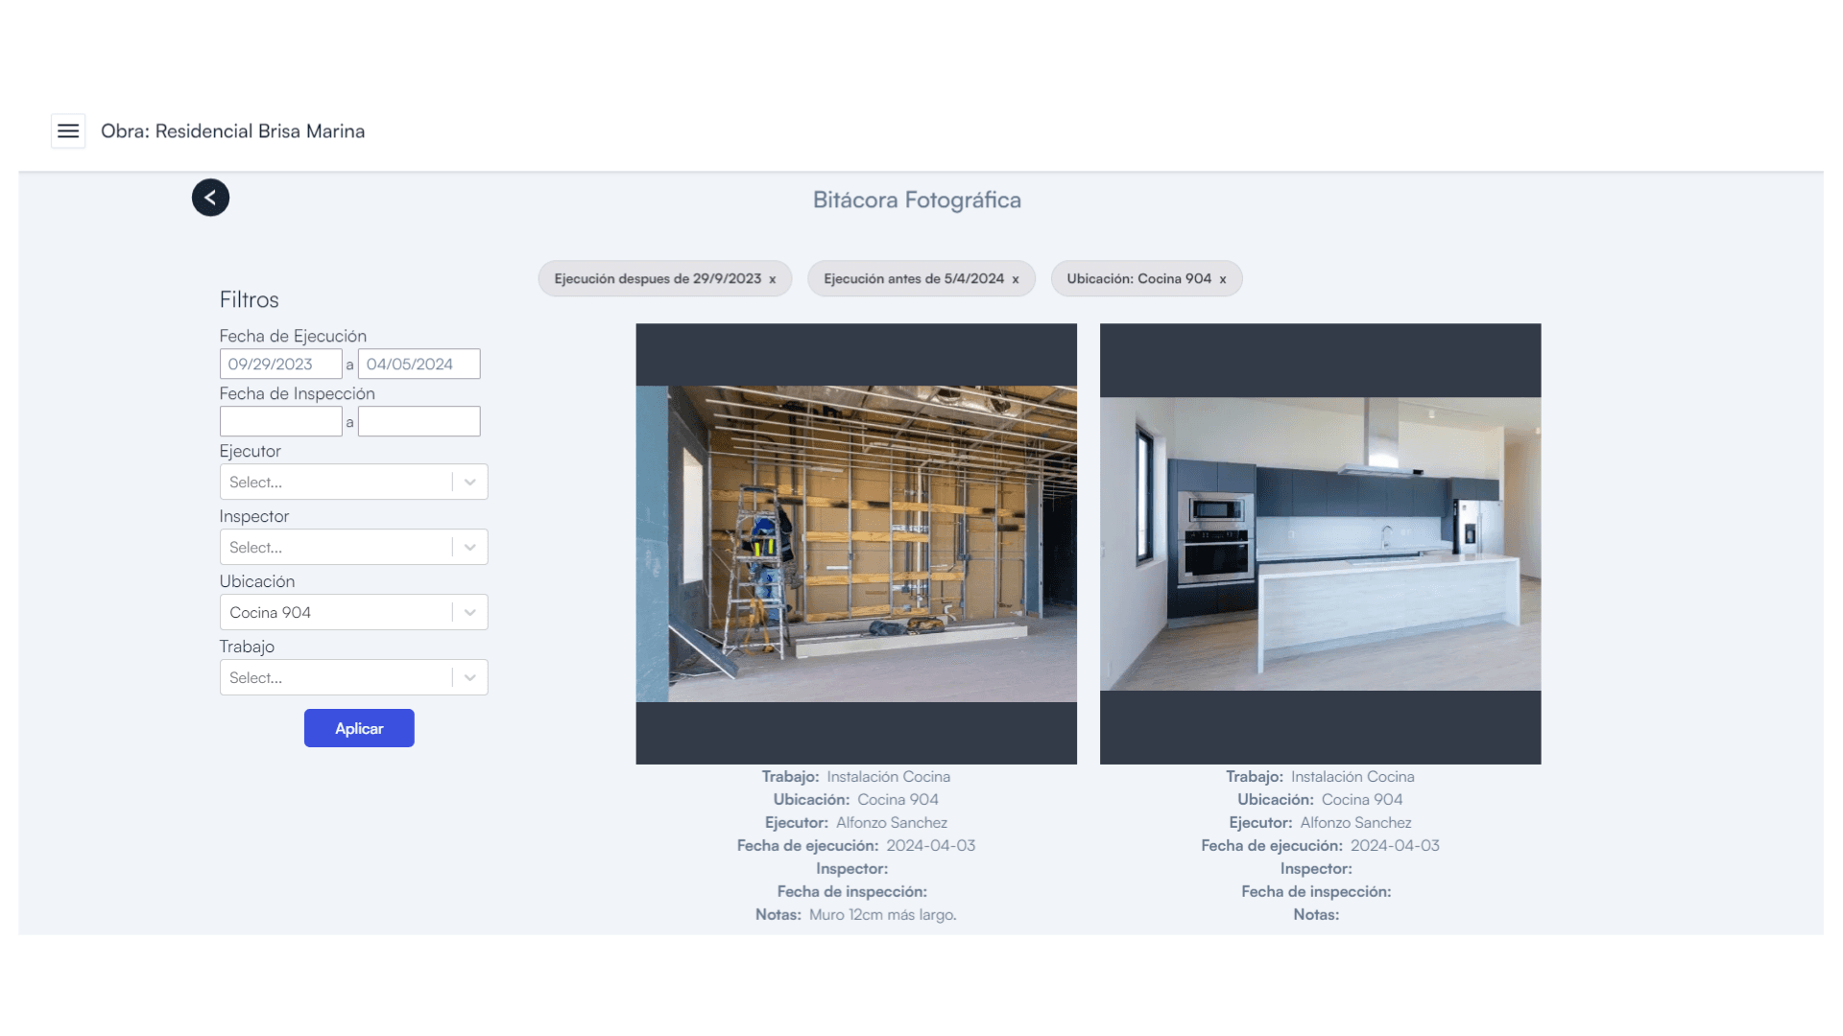The height and width of the screenshot is (1036, 1843).
Task: Click the Ejecutor Select... field
Action: pos(335,482)
